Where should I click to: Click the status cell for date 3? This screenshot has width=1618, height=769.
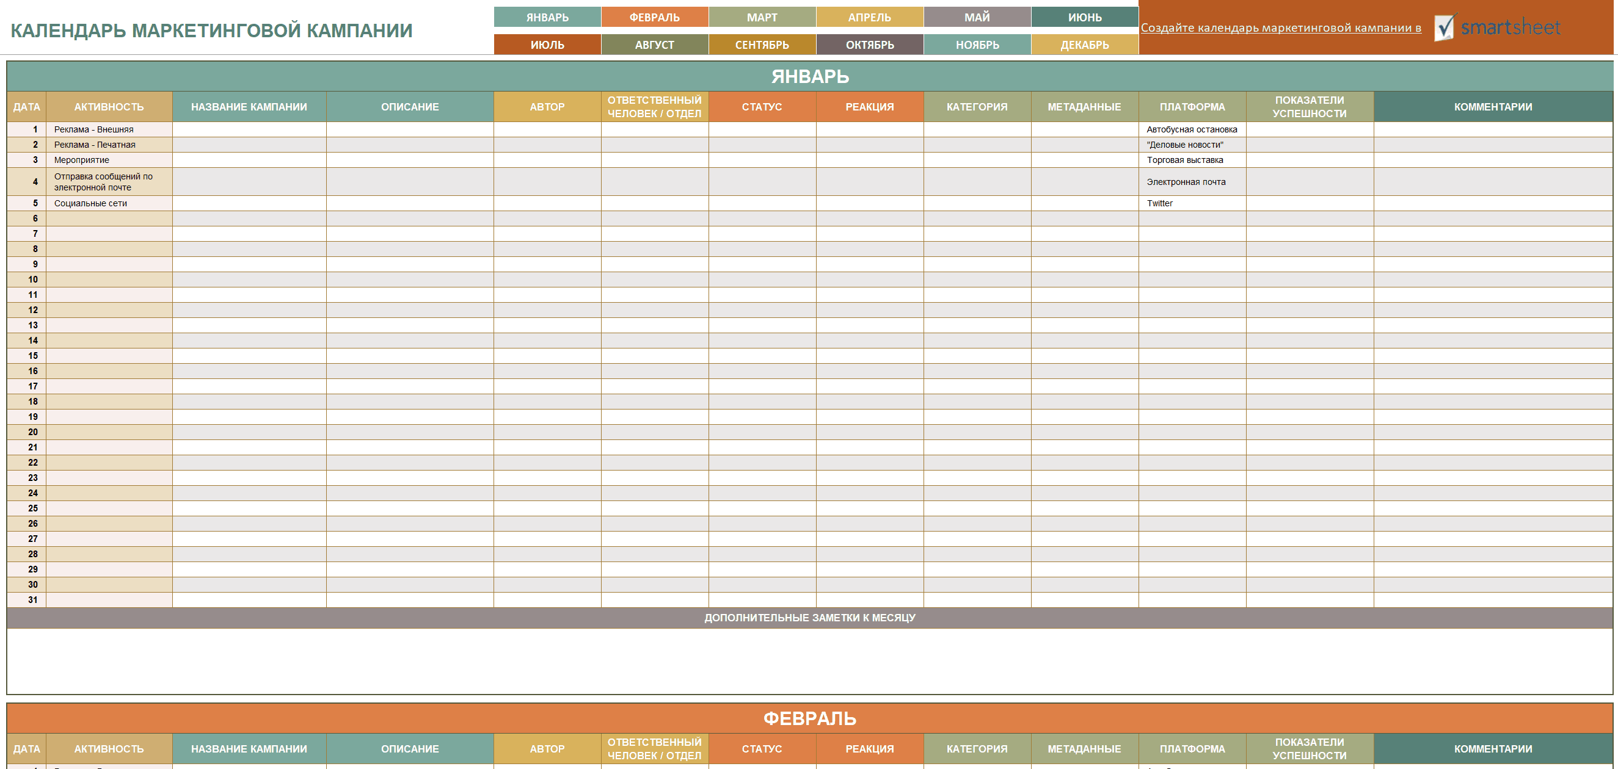point(762,160)
